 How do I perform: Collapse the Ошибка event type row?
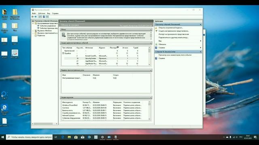(63, 53)
